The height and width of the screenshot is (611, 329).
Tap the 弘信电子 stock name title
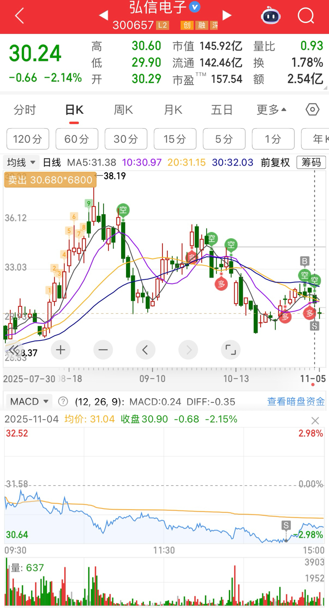coord(158,7)
